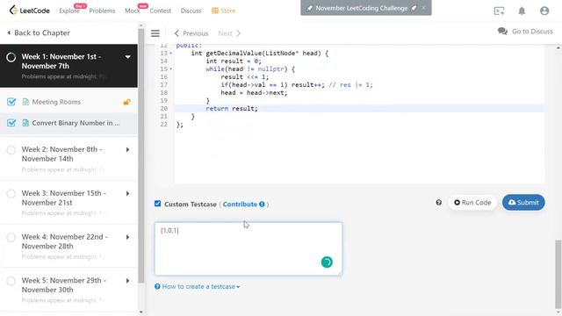Run the code

point(472,203)
